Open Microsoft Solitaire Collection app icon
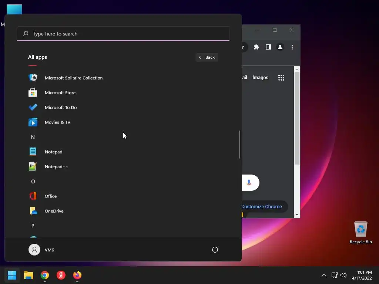 point(33,78)
